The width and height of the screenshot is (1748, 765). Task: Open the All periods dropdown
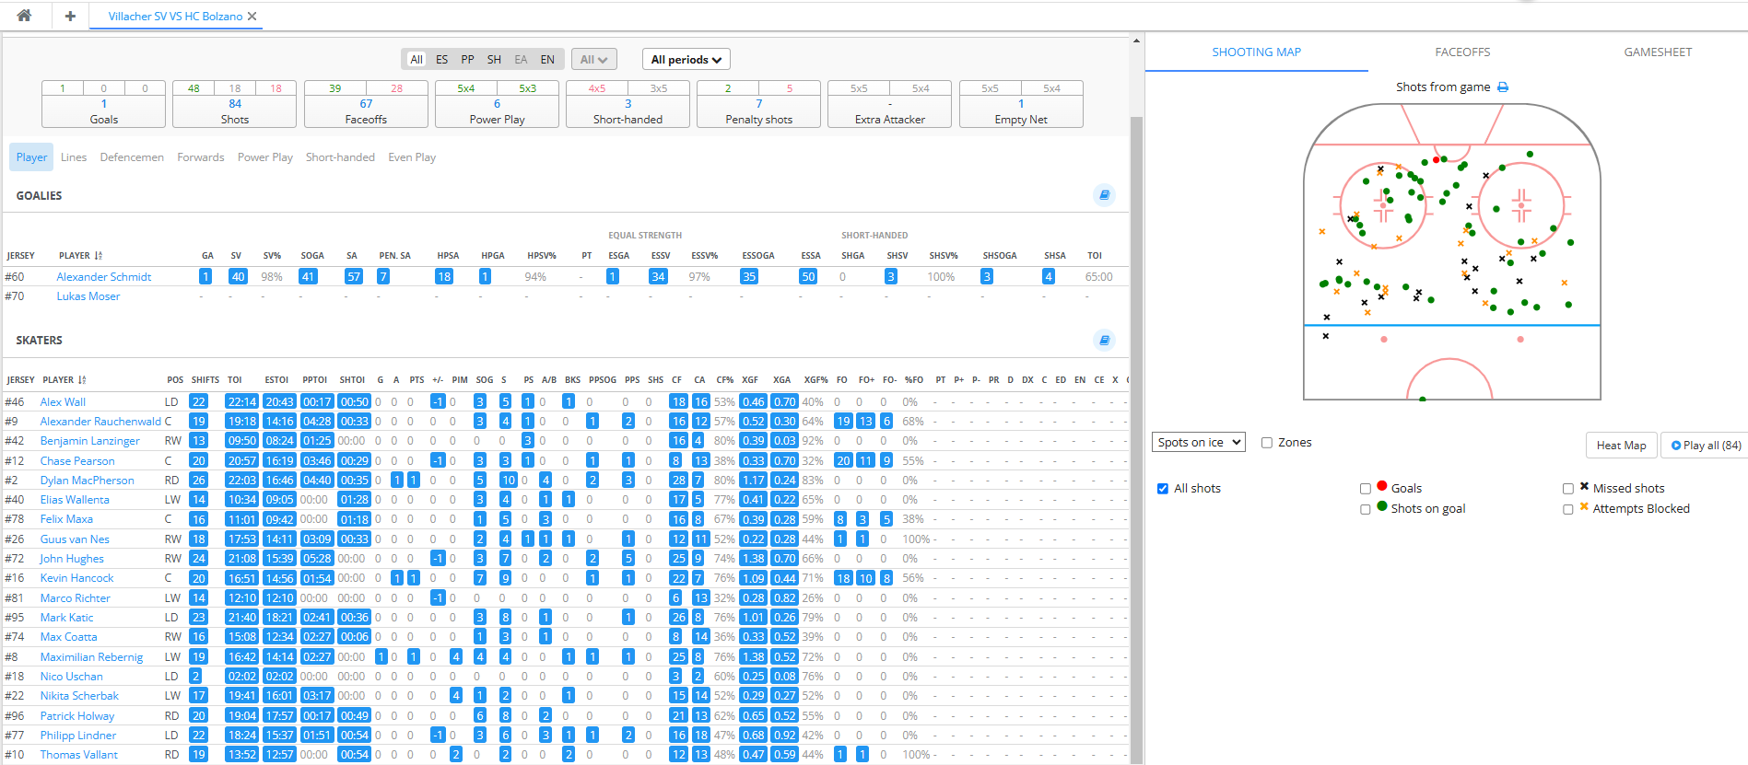pos(686,60)
